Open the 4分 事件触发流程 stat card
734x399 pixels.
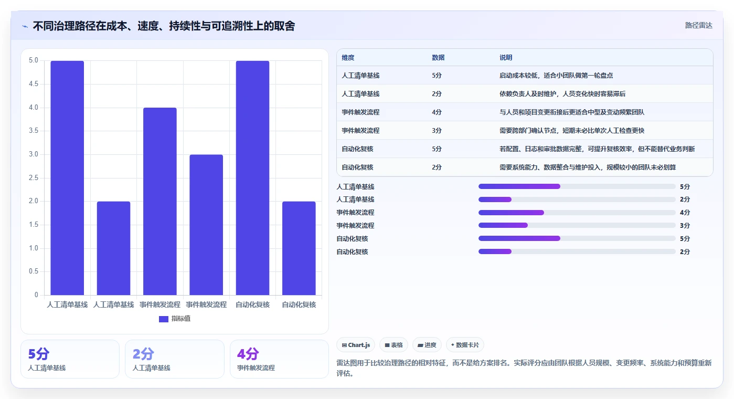point(279,359)
